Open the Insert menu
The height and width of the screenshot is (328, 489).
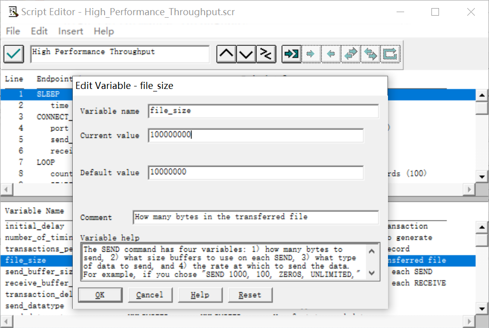pos(71,31)
